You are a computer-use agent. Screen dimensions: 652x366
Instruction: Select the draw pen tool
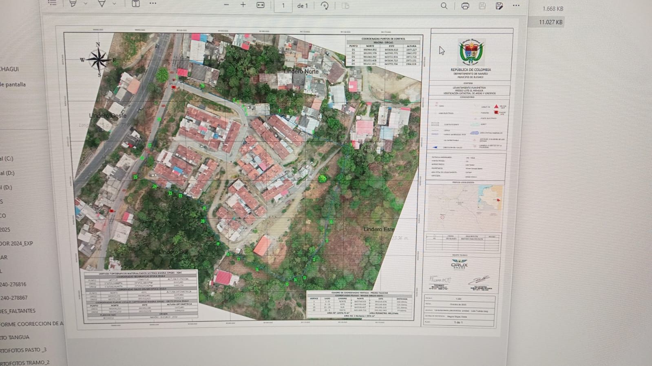tap(102, 3)
